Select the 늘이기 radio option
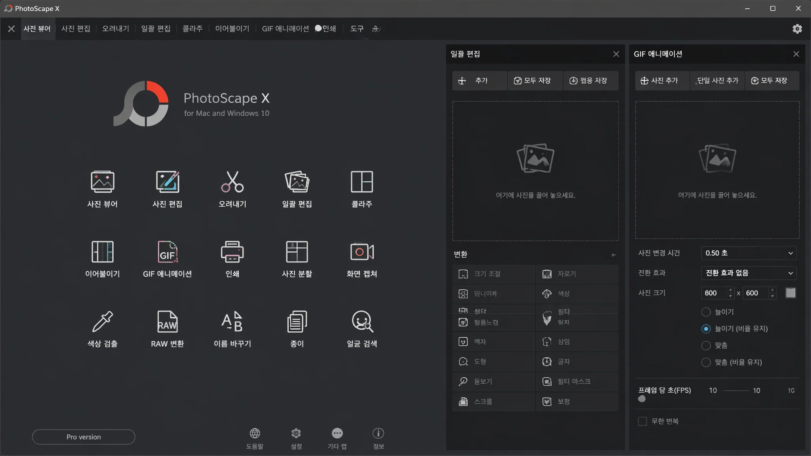 [x=706, y=312]
